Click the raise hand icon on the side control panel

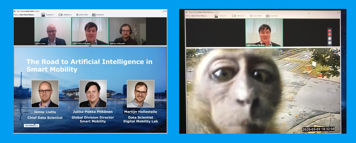tap(330, 43)
